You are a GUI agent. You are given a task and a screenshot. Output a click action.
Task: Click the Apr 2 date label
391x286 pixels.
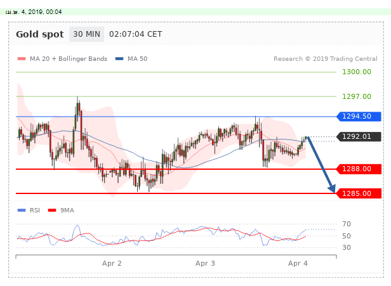(112, 263)
